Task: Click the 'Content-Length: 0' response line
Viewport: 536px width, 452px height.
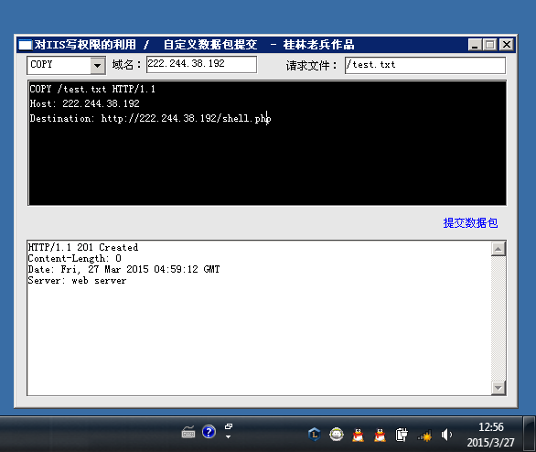Action: pyautogui.click(x=74, y=258)
